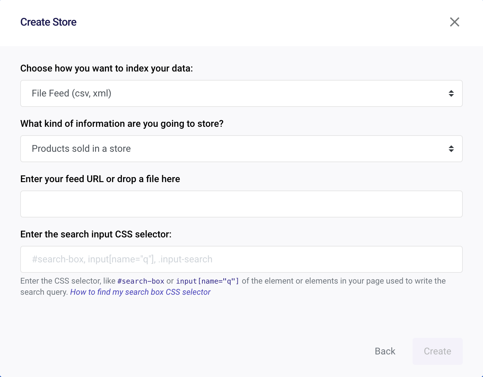The width and height of the screenshot is (483, 377).
Task: Click the #search-box code example in helper text
Action: tap(141, 281)
